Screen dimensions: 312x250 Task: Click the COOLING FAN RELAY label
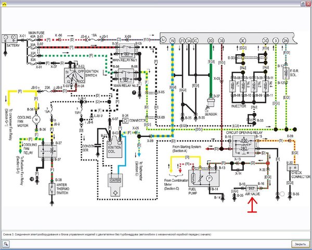pyautogui.click(x=30, y=148)
